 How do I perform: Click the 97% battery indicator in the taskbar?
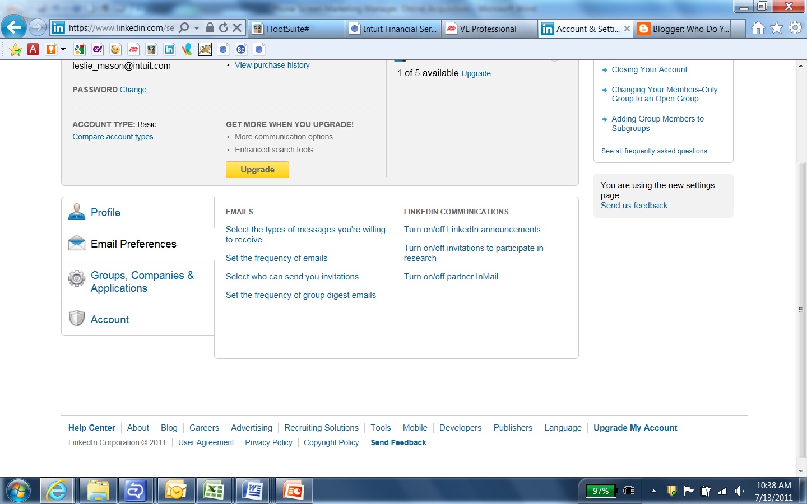(600, 491)
